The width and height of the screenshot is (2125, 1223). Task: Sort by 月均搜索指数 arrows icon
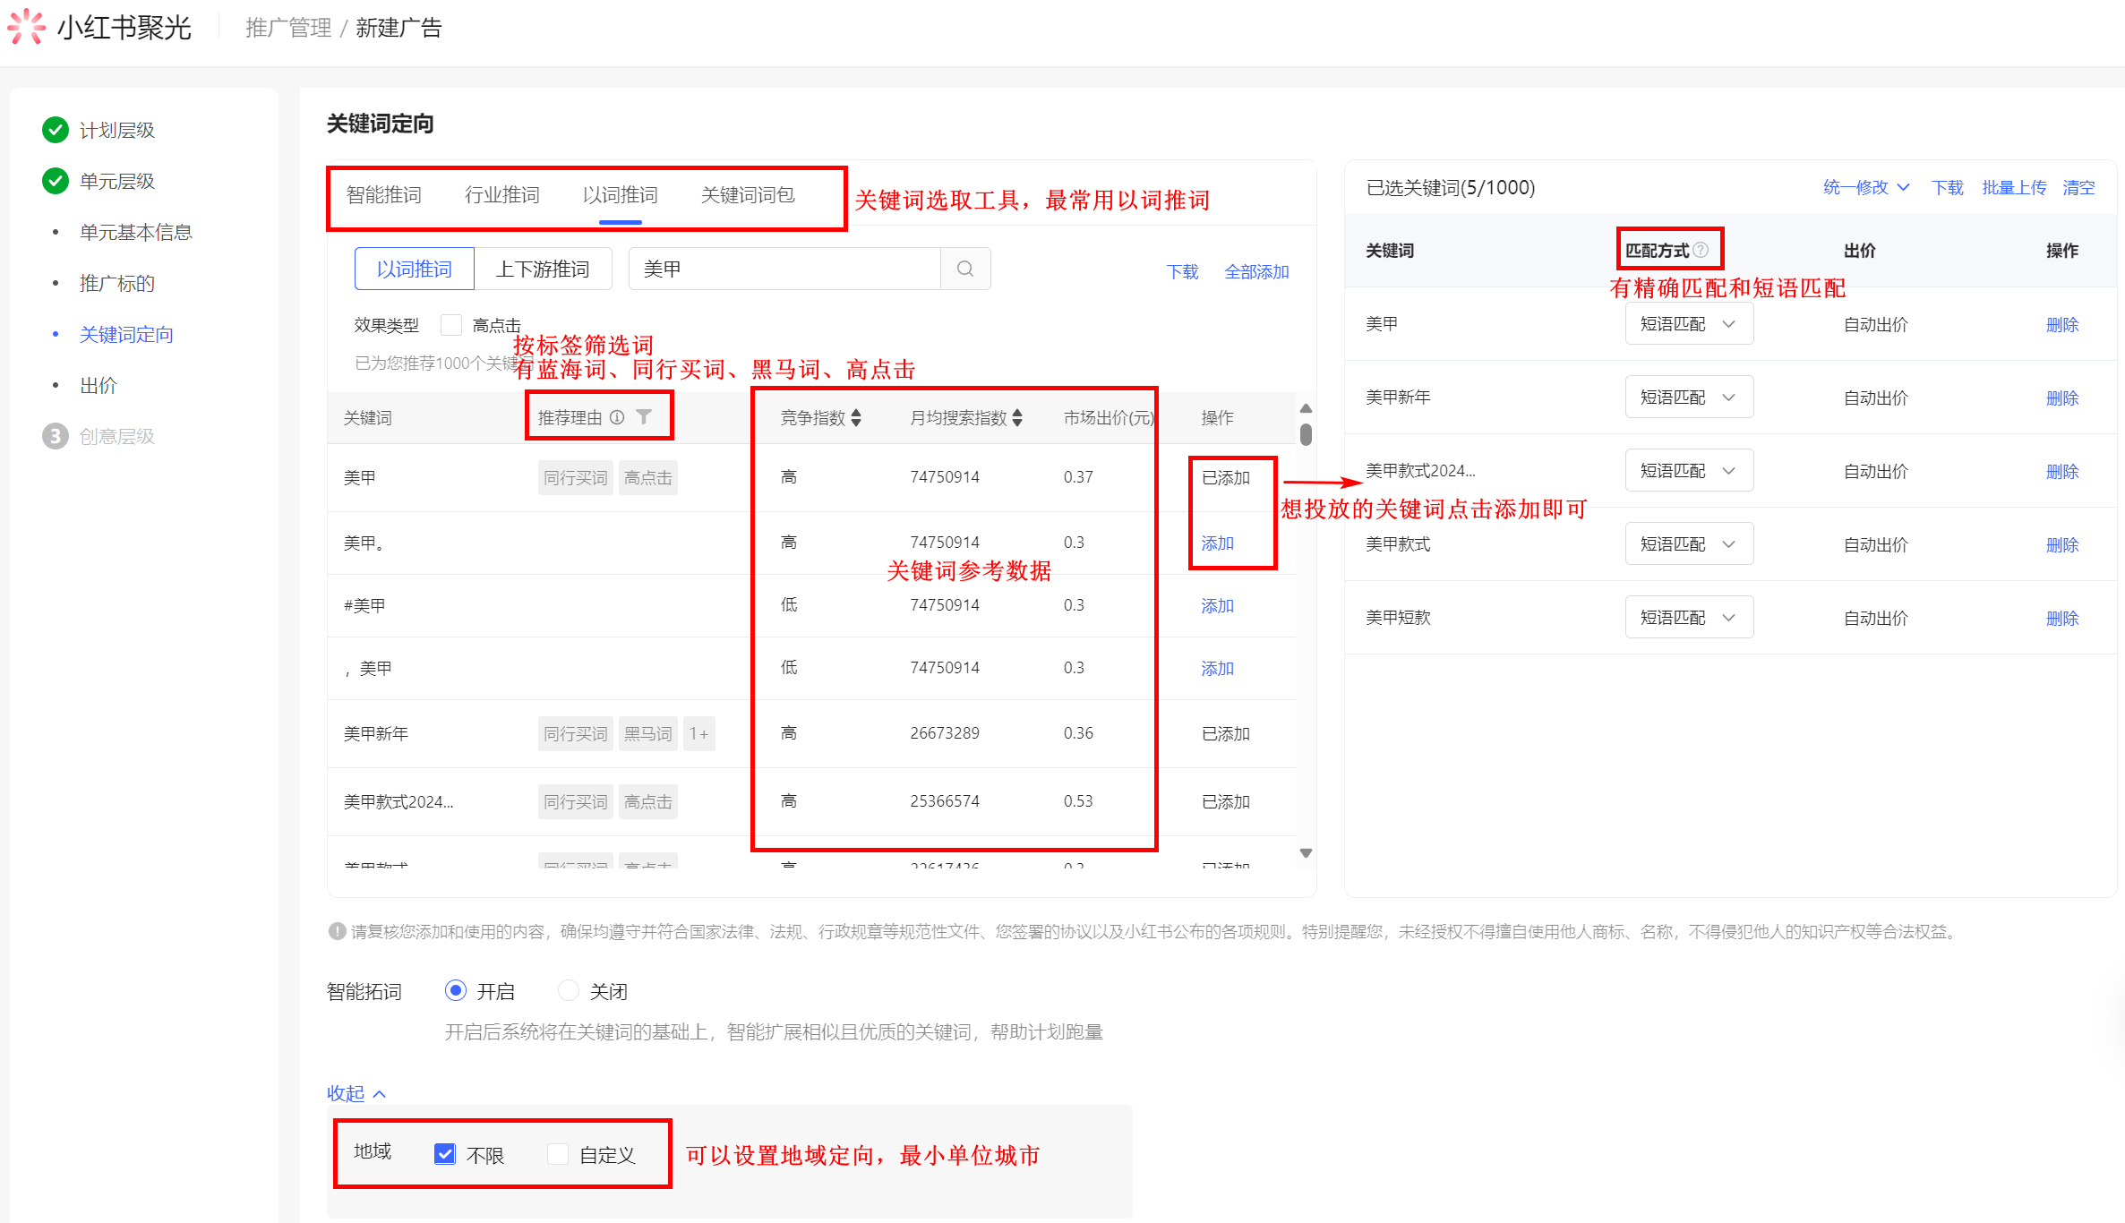(x=1017, y=417)
